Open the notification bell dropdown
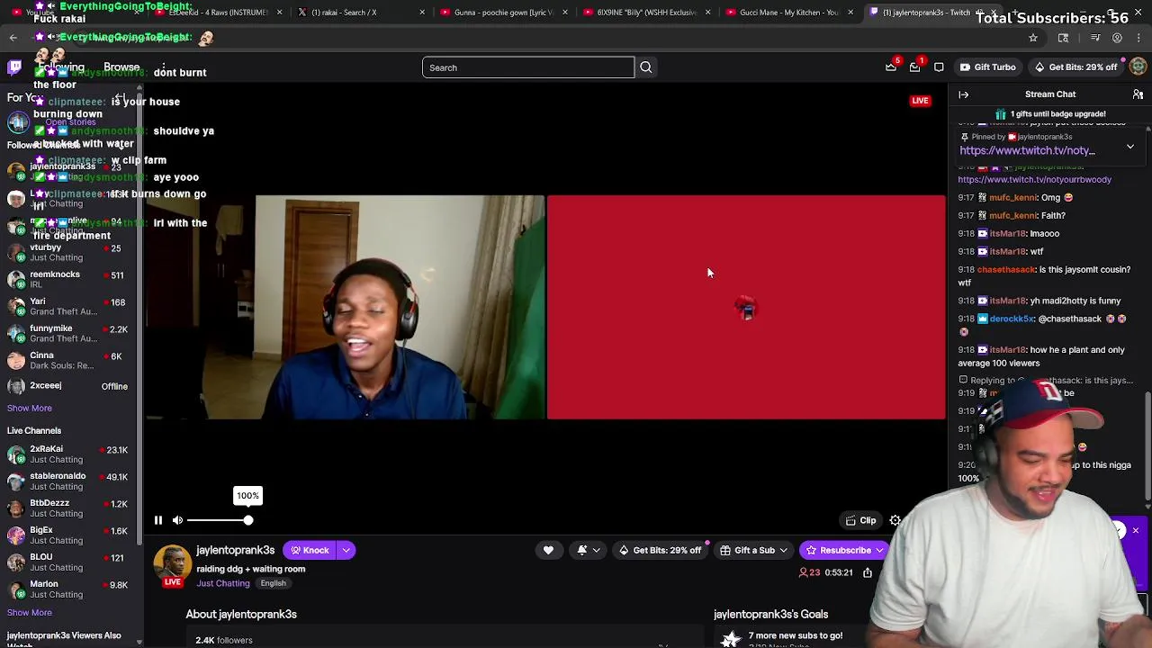This screenshot has width=1152, height=648. point(587,550)
